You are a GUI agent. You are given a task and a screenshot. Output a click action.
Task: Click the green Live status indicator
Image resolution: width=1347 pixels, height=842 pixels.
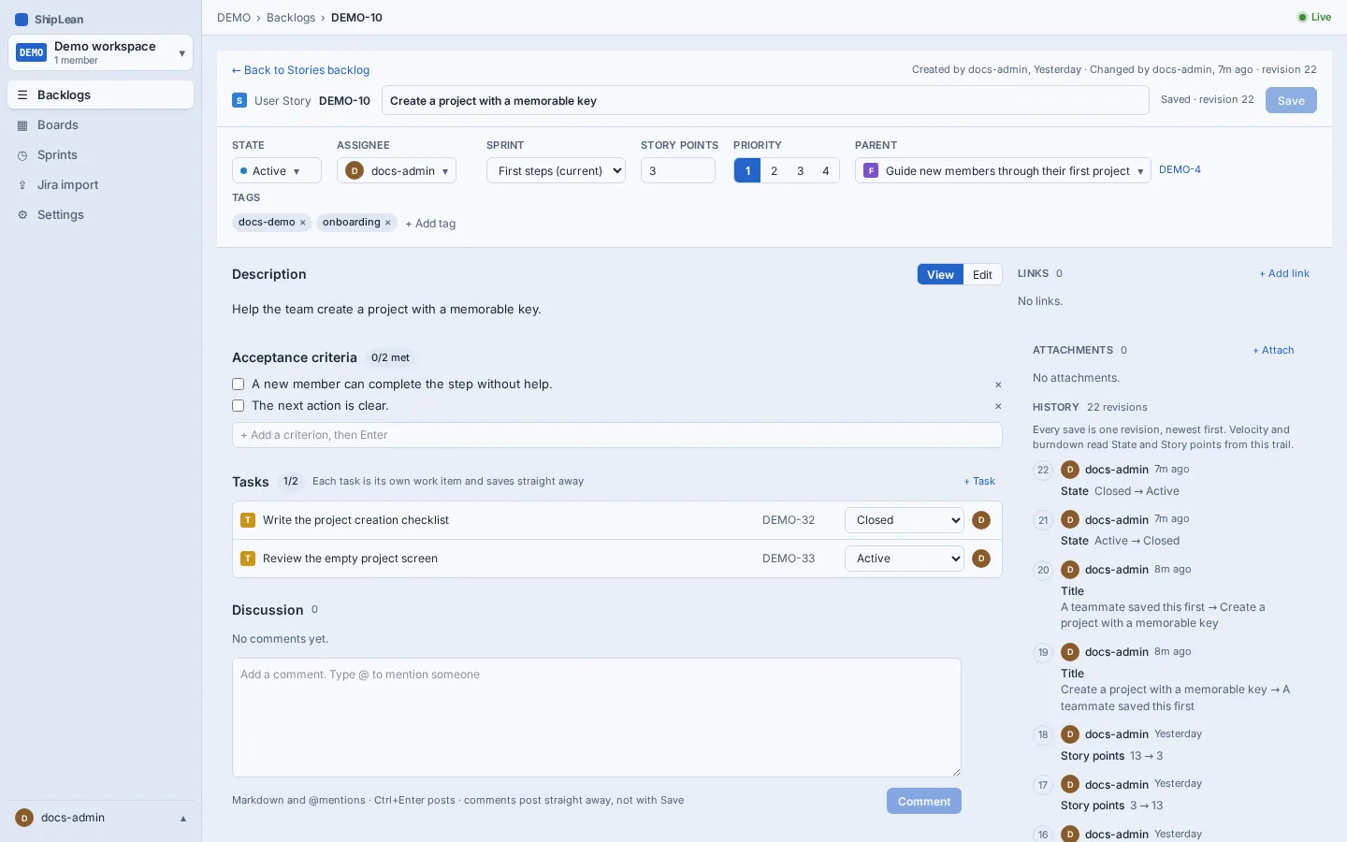pyautogui.click(x=1314, y=17)
